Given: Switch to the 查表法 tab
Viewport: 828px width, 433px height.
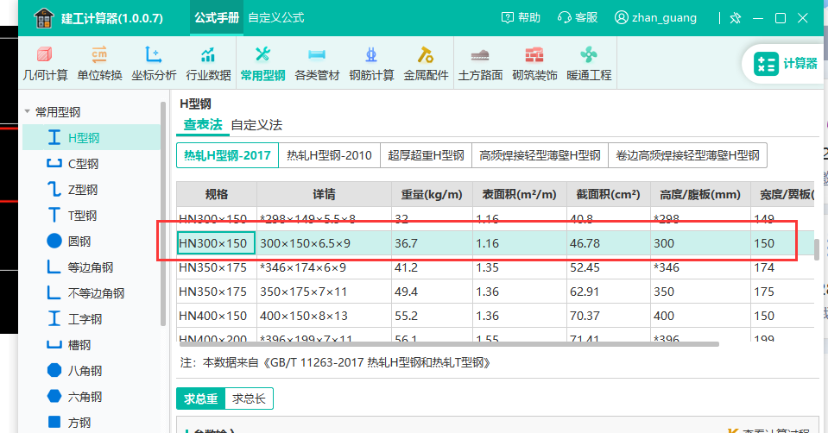Looking at the screenshot, I should click(203, 125).
